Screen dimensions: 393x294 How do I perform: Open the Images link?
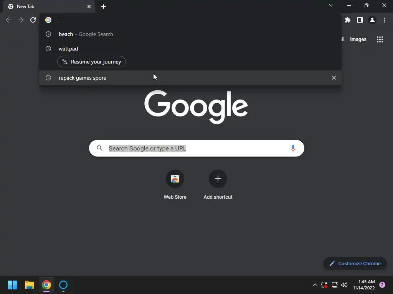coord(358,39)
